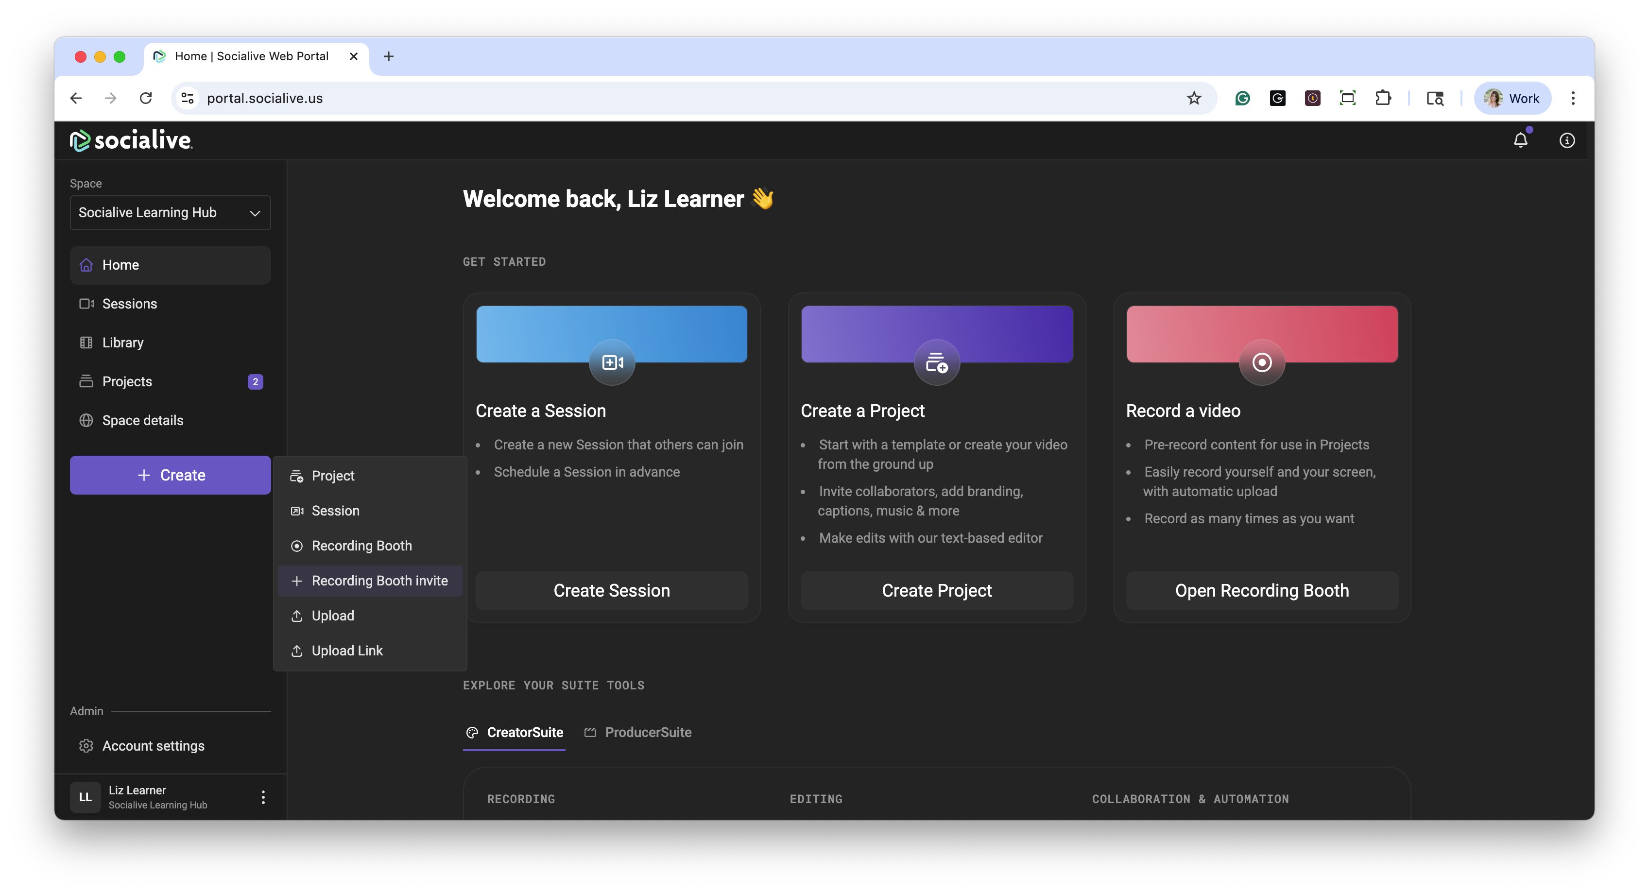Select Recording Booth invite from the Create menu
The width and height of the screenshot is (1649, 892).
379,581
